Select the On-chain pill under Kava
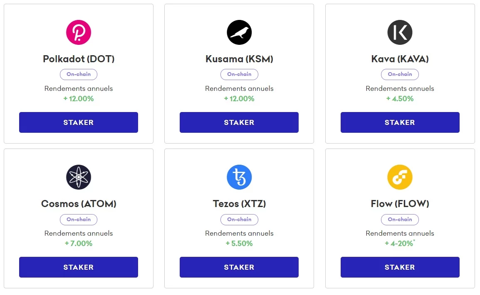480x295 pixels. (400, 74)
